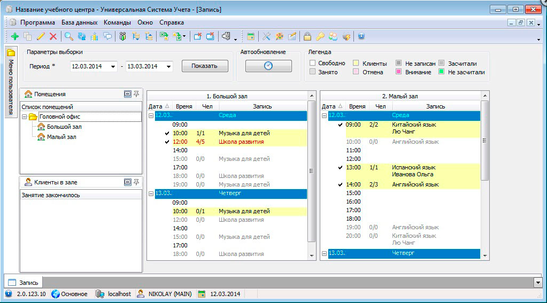Click the yellow pencil edit icon
The height and width of the screenshot is (303, 547).
point(40,36)
